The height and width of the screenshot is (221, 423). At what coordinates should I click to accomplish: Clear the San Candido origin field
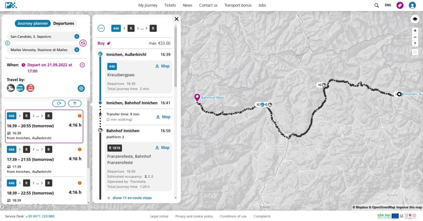click(76, 36)
